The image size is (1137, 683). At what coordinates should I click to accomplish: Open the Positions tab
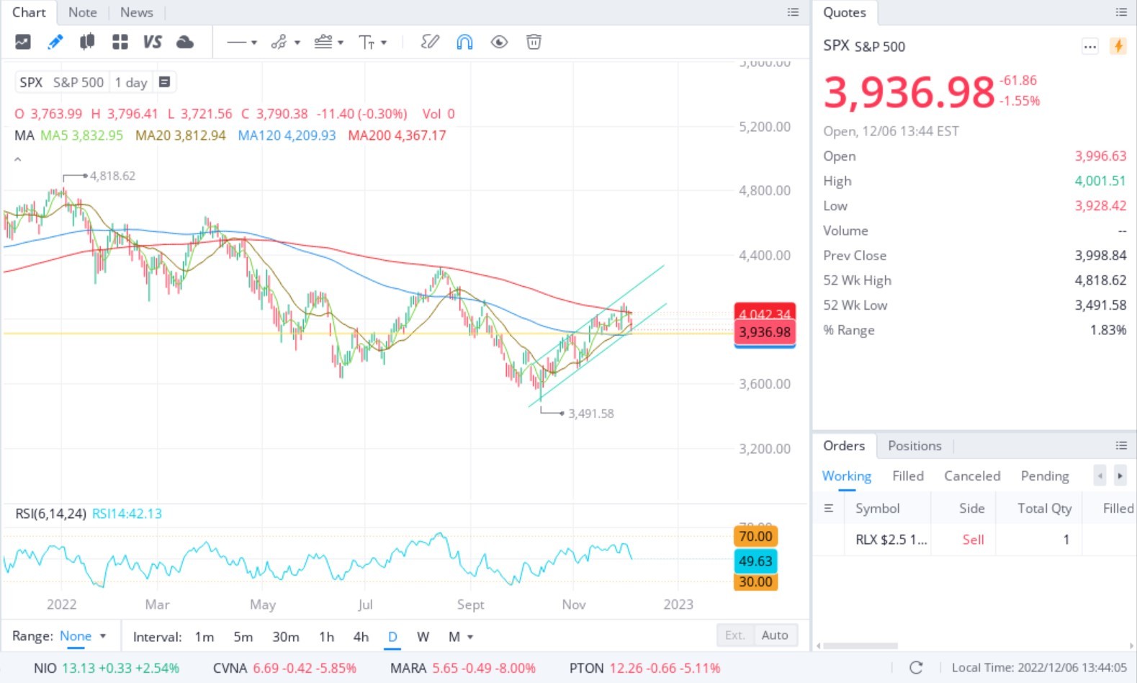tap(914, 445)
